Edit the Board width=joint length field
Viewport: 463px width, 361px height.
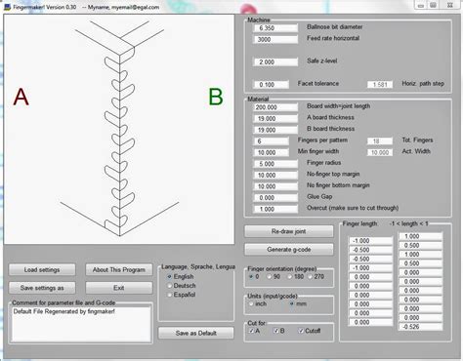click(275, 107)
